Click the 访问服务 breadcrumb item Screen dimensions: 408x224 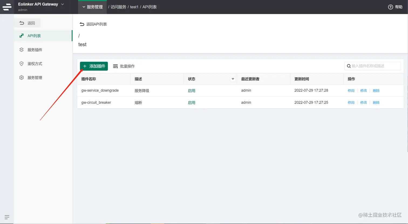(118, 7)
